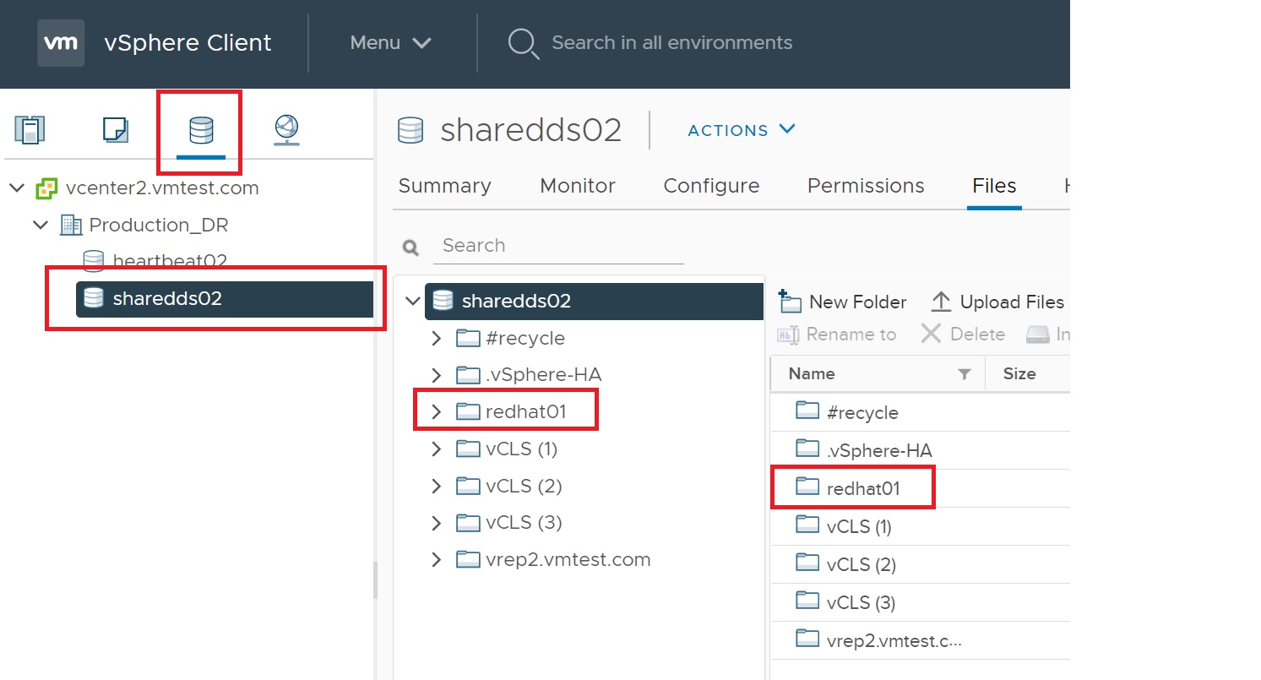Viewport: 1261px width, 680px height.
Task: Click the #recycle folder icon in file list
Action: (x=808, y=411)
